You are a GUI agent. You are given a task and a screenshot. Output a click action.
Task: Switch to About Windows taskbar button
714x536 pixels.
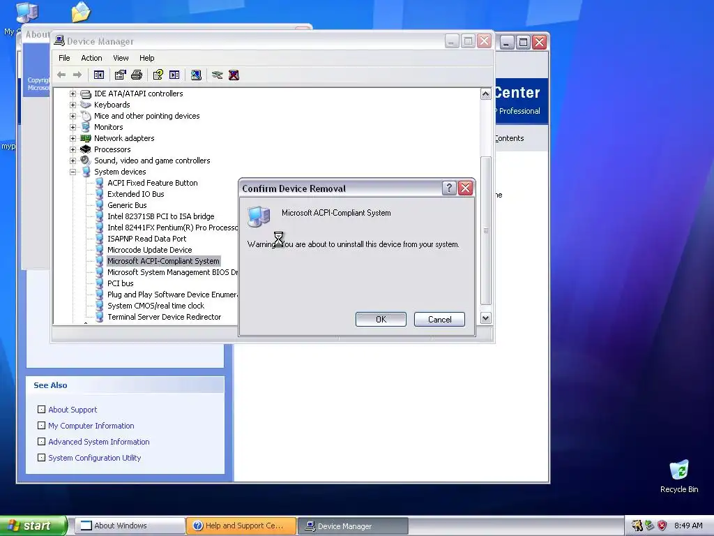[129, 526]
